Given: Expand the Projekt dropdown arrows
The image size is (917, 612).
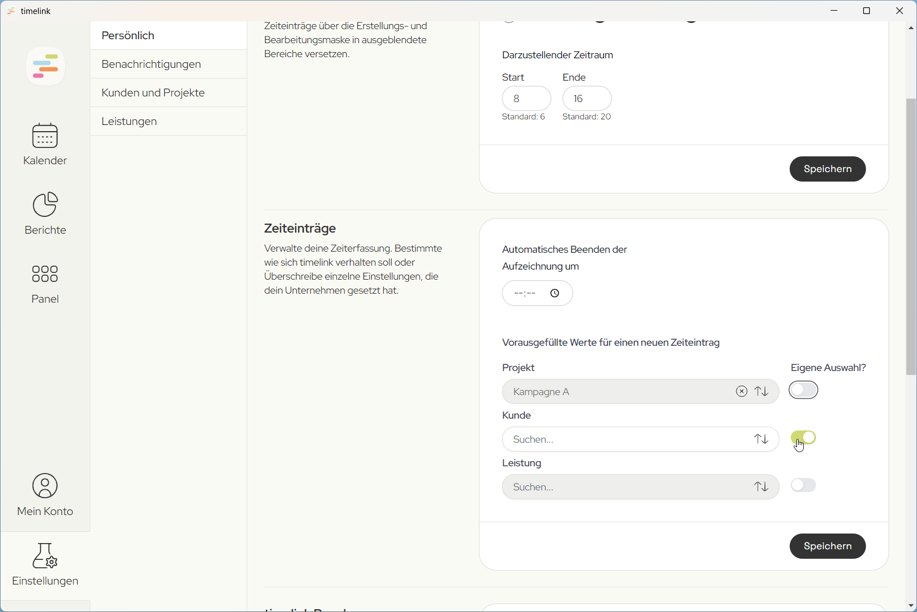Looking at the screenshot, I should pos(762,392).
